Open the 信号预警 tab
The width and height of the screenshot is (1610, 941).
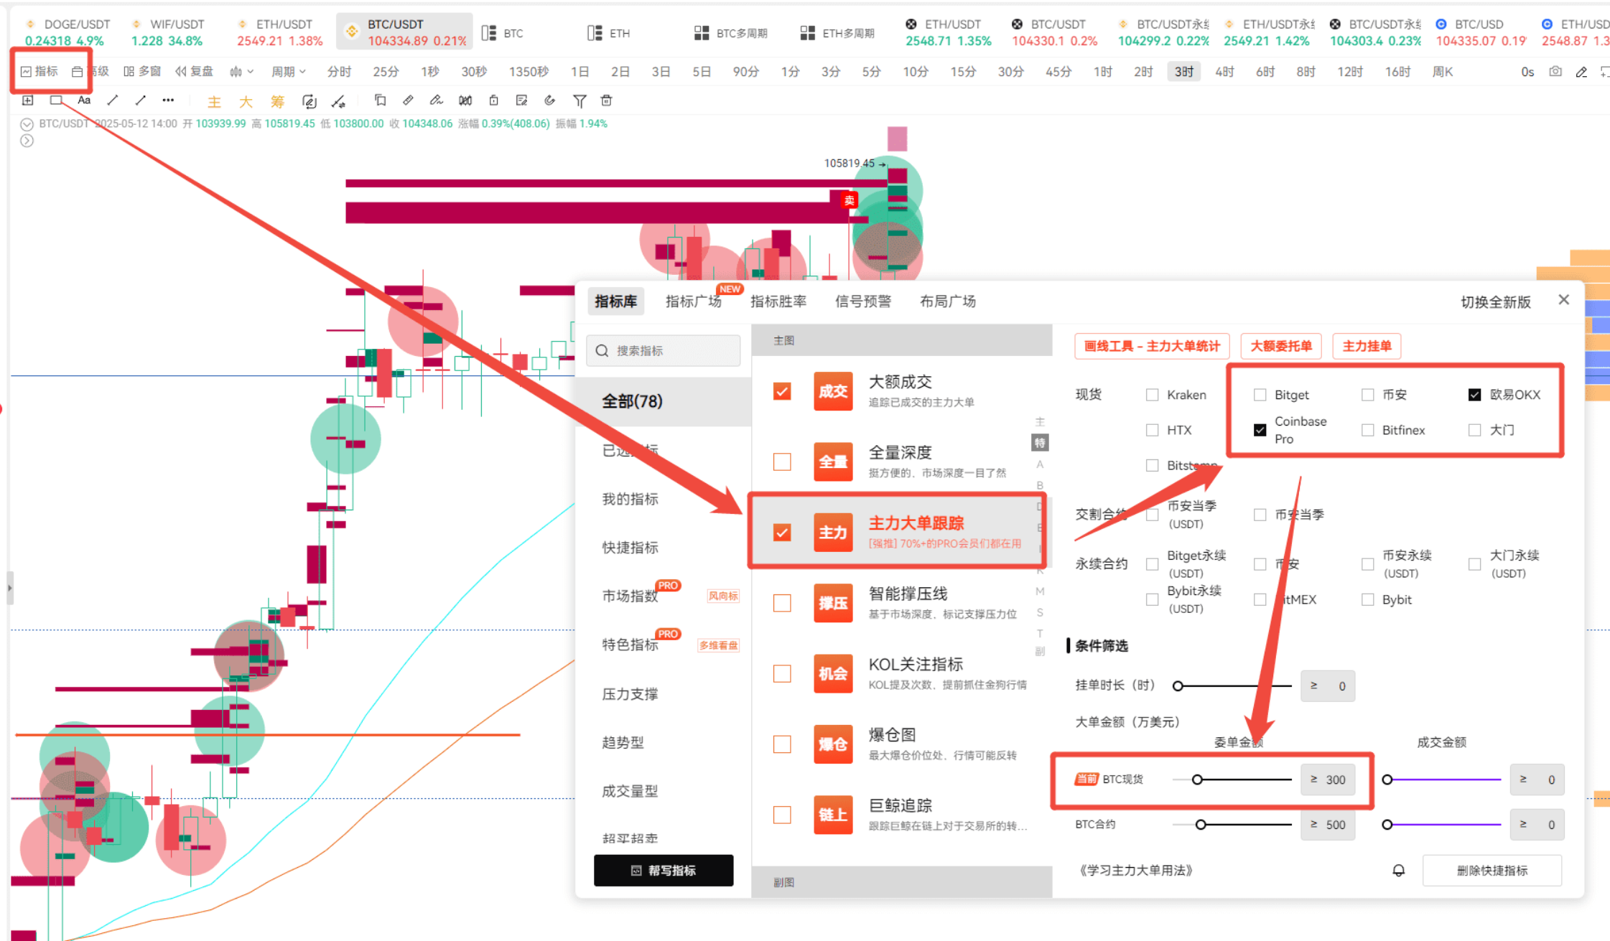pyautogui.click(x=863, y=301)
